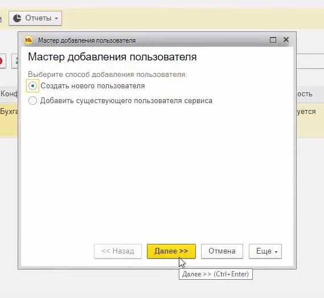Open the 'Еще' dropdown menu
This screenshot has height=298, width=324.
point(265,251)
